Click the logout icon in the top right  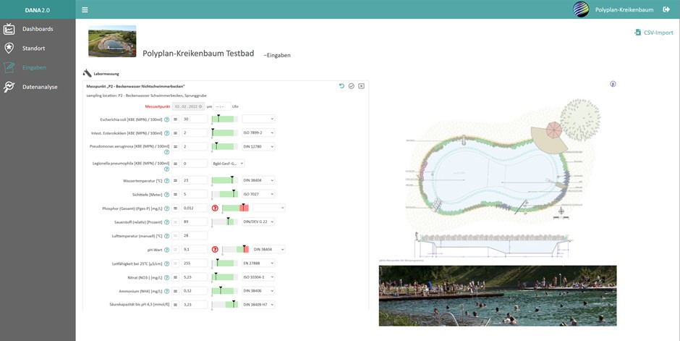(x=666, y=9)
